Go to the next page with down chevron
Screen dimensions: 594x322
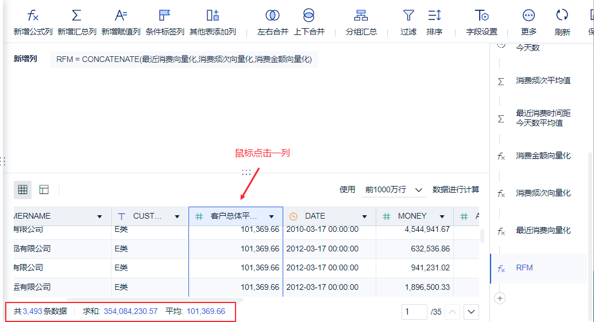471,312
